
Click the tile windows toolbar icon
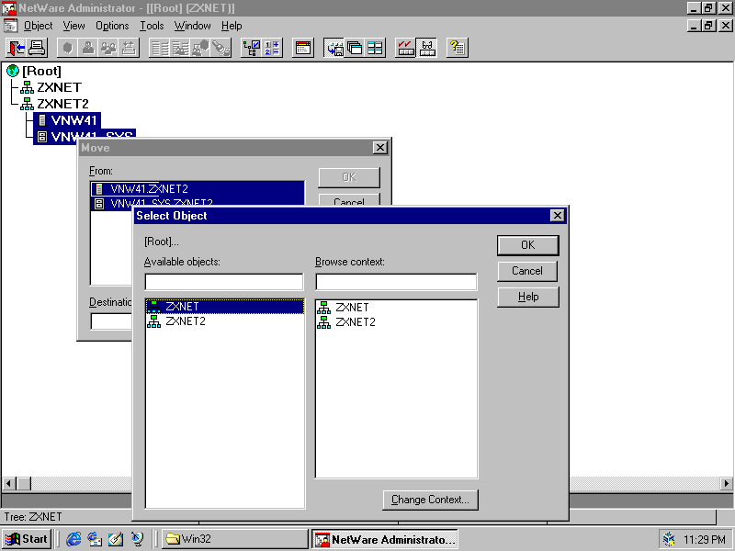(x=376, y=48)
